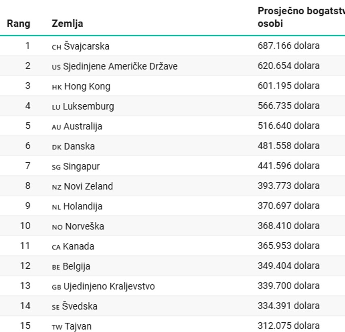This screenshot has height=332, width=345.
Task: Click rank number 7 in the table
Action: pyautogui.click(x=28, y=166)
